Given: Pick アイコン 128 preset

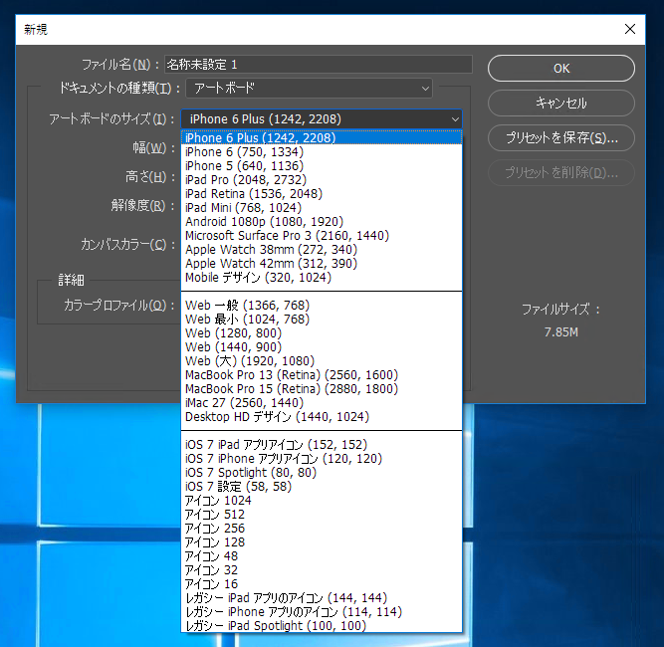Looking at the screenshot, I should tap(322, 542).
